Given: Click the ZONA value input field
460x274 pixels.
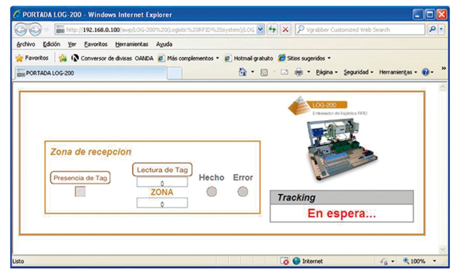Looking at the screenshot, I should pyautogui.click(x=162, y=203).
